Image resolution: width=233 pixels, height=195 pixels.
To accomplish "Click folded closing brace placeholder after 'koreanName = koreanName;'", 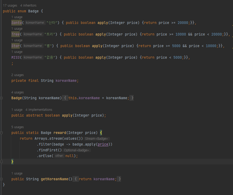I will pyautogui.click(x=132, y=98).
